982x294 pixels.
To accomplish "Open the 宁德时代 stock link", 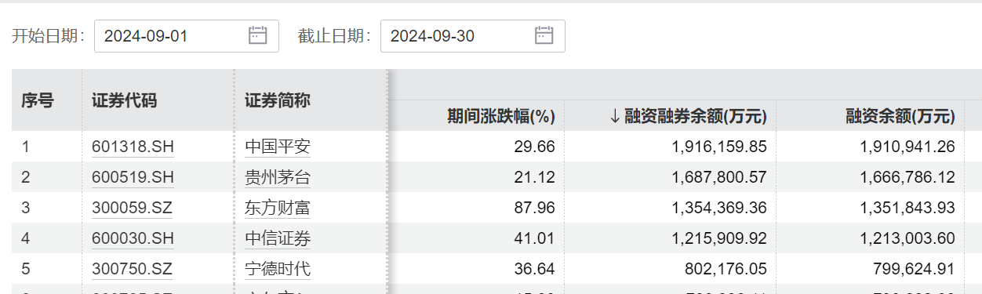I will point(278,269).
